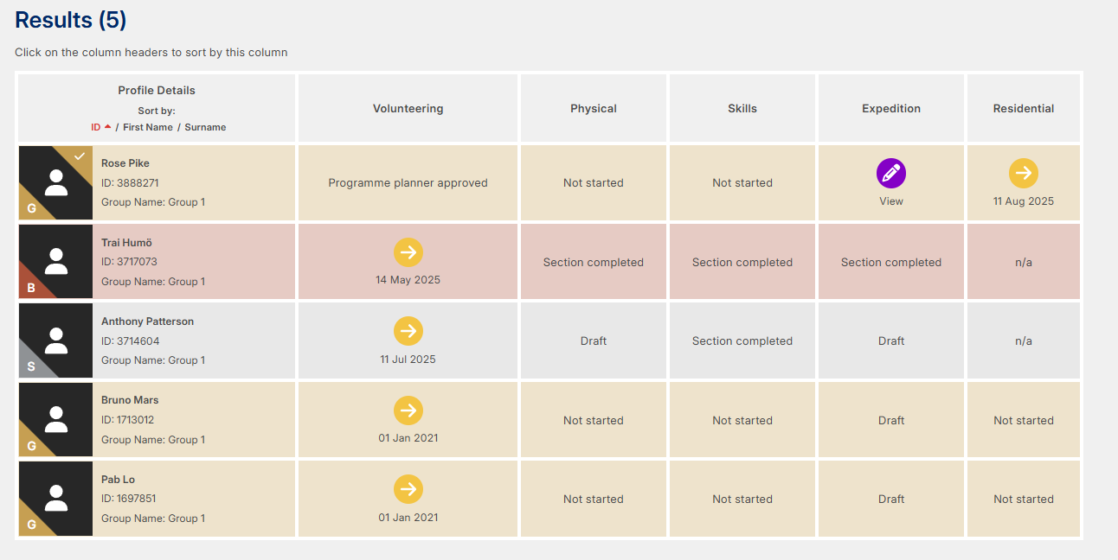Sort by the Volunteering column header
The image size is (1118, 560).
coord(408,109)
